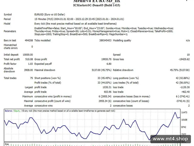The image size is (194, 146).
Task: Select the profit trades value '33 (44.00%)'
Action: (104, 83)
